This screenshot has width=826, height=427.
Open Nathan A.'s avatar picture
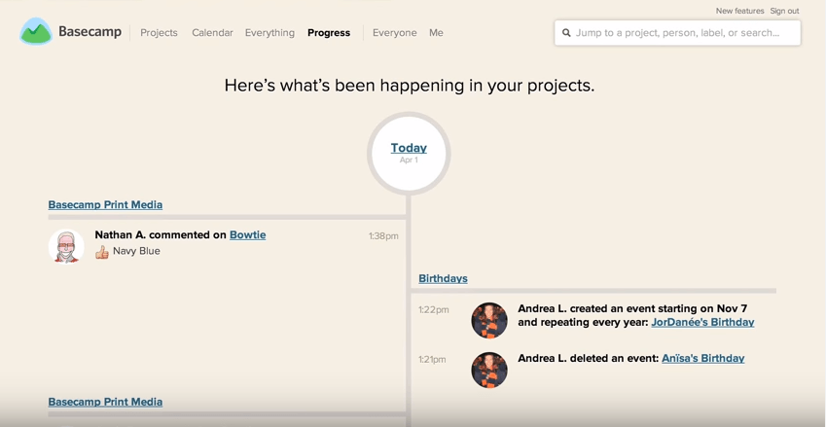(x=66, y=246)
